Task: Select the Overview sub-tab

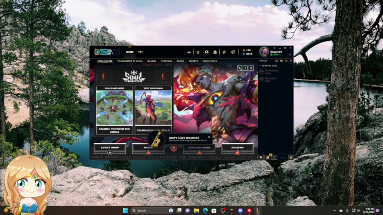Action: pos(166,61)
